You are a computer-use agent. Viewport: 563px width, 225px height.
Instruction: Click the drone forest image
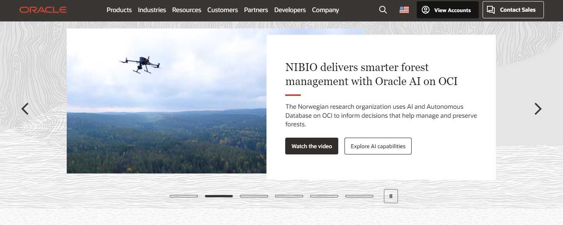167,101
